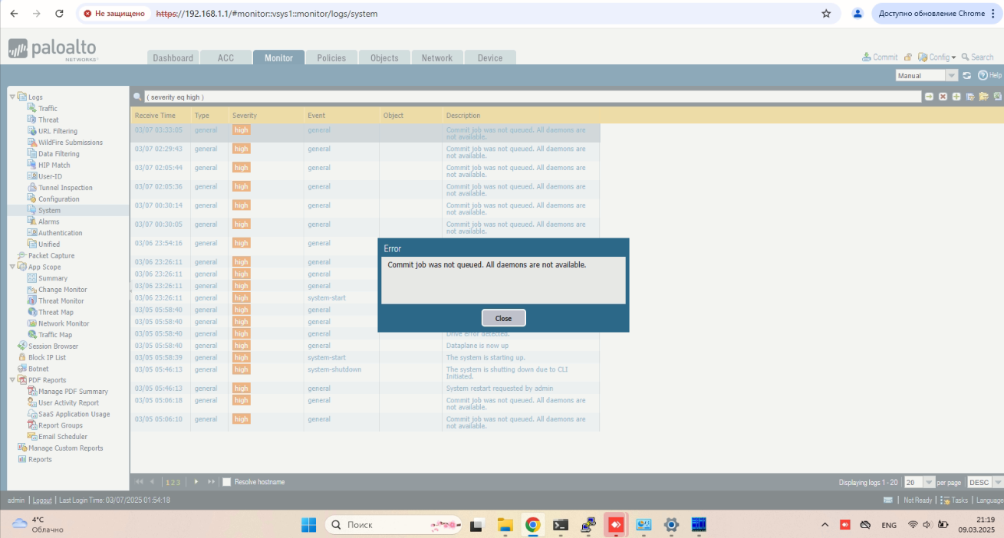Click the lock icon next to Commit
This screenshot has width=1004, height=538.
[x=908, y=57]
